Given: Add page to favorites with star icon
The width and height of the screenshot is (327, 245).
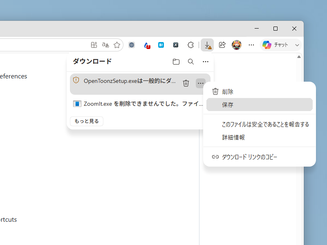Looking at the screenshot, I should pyautogui.click(x=117, y=45).
